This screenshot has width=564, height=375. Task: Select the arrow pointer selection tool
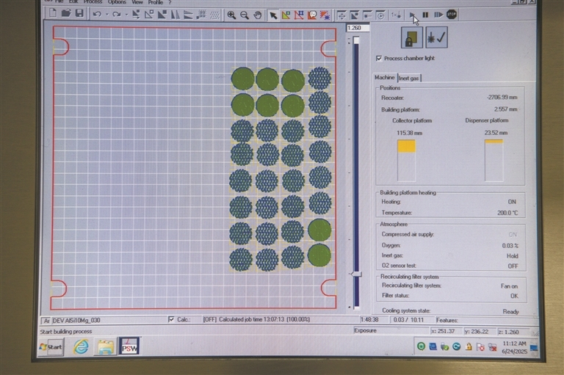[x=274, y=15]
